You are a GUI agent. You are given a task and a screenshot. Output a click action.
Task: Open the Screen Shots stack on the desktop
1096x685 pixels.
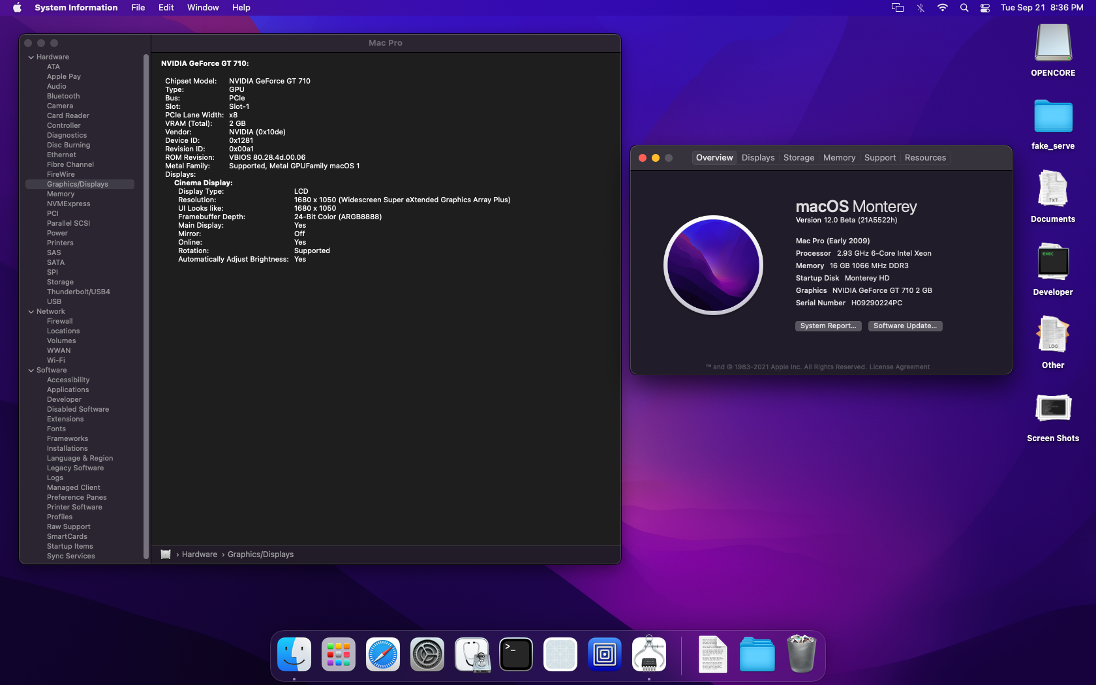tap(1053, 408)
